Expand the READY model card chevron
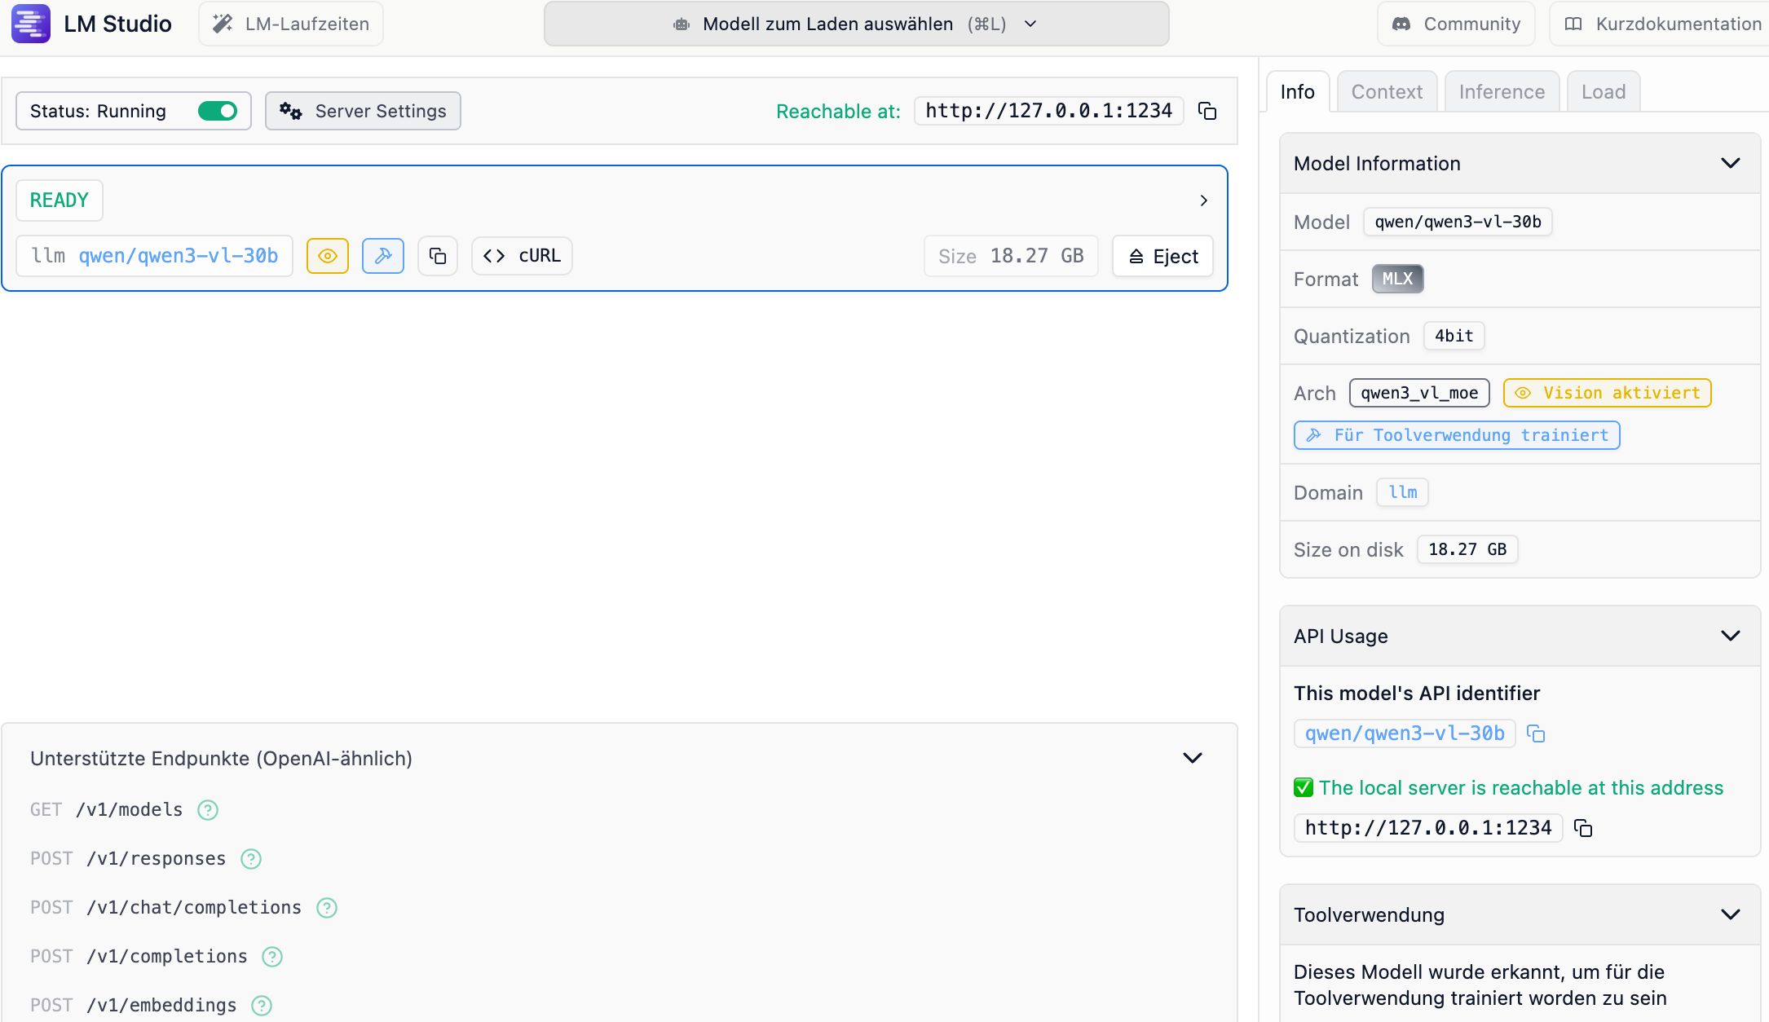Image resolution: width=1769 pixels, height=1022 pixels. (1203, 200)
